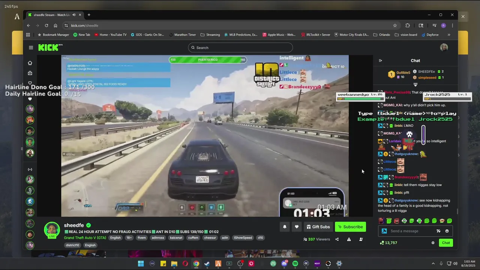Click sheedfe's streamer avatar with LIVE badge
The height and width of the screenshot is (270, 480).
(x=52, y=230)
